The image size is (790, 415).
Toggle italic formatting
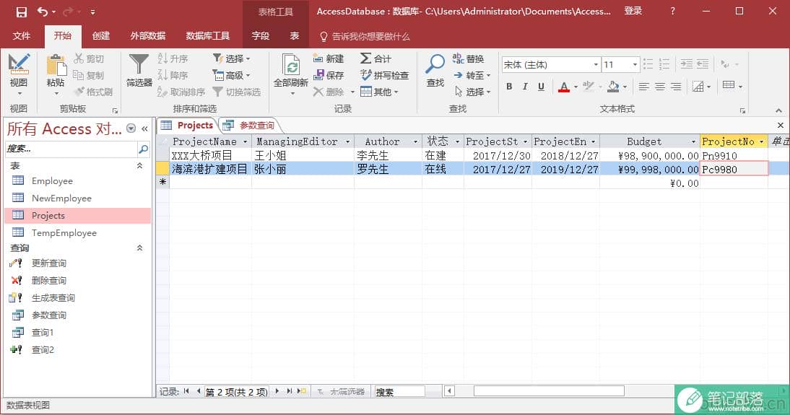coord(525,87)
